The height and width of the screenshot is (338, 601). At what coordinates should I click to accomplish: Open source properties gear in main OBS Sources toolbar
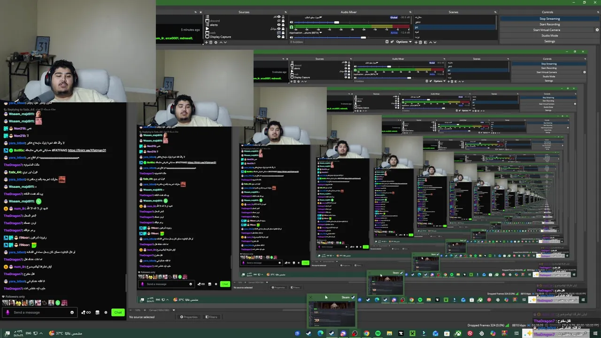point(216,42)
